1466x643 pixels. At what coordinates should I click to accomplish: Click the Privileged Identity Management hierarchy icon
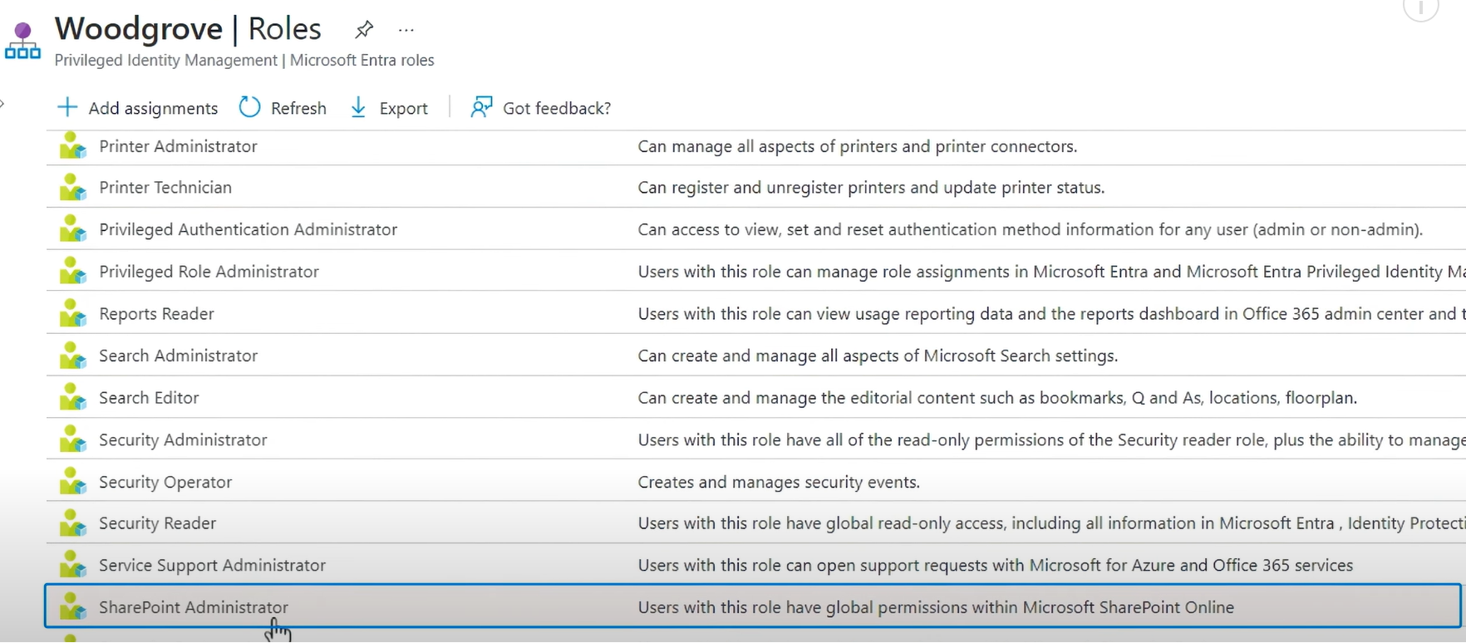coord(22,42)
